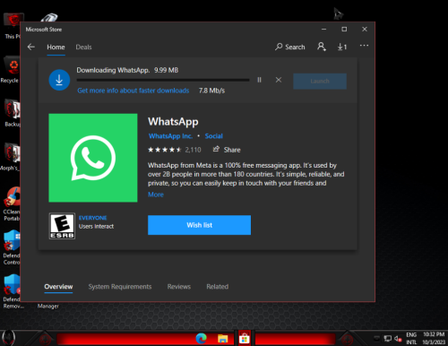The image size is (448, 346).
Task: Open the user account icon
Action: tap(322, 47)
